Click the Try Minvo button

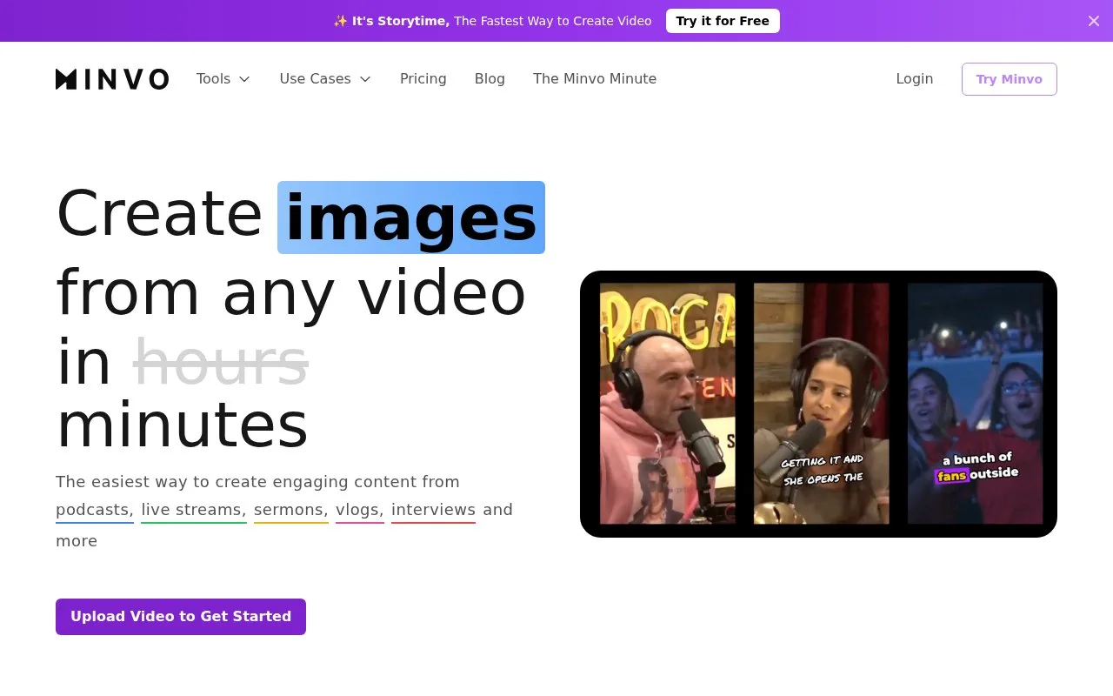click(x=1010, y=79)
